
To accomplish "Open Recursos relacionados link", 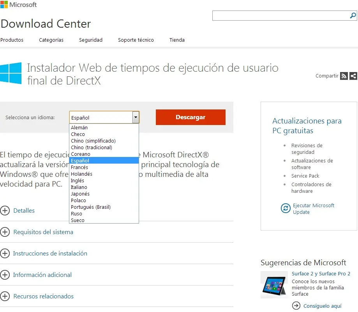I will click(x=43, y=296).
